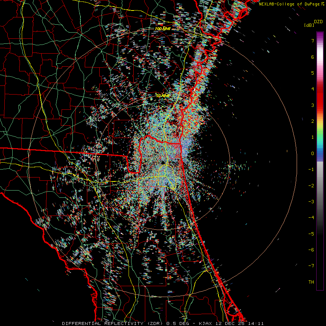Click the 2 value on color scale
The width and height of the screenshot is (326, 326).
313,121
